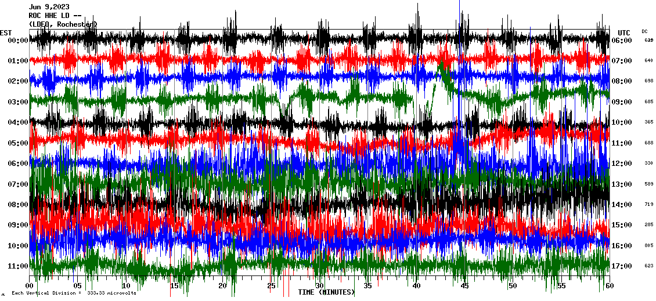Click minute tick "60" on the time axis

point(610,286)
